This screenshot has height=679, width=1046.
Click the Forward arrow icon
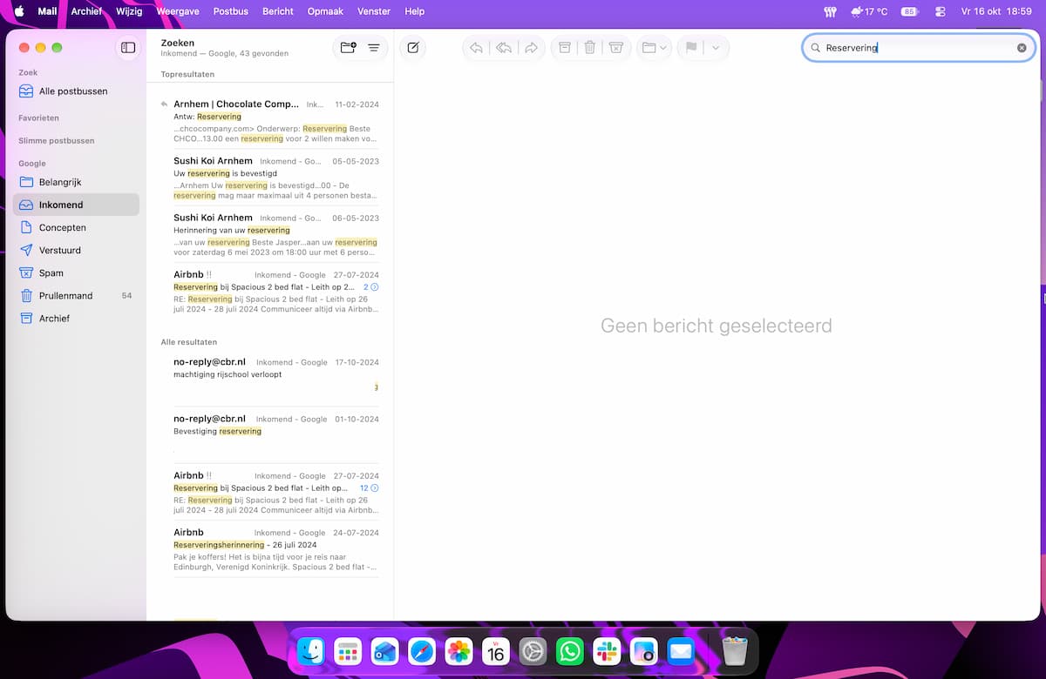click(531, 48)
